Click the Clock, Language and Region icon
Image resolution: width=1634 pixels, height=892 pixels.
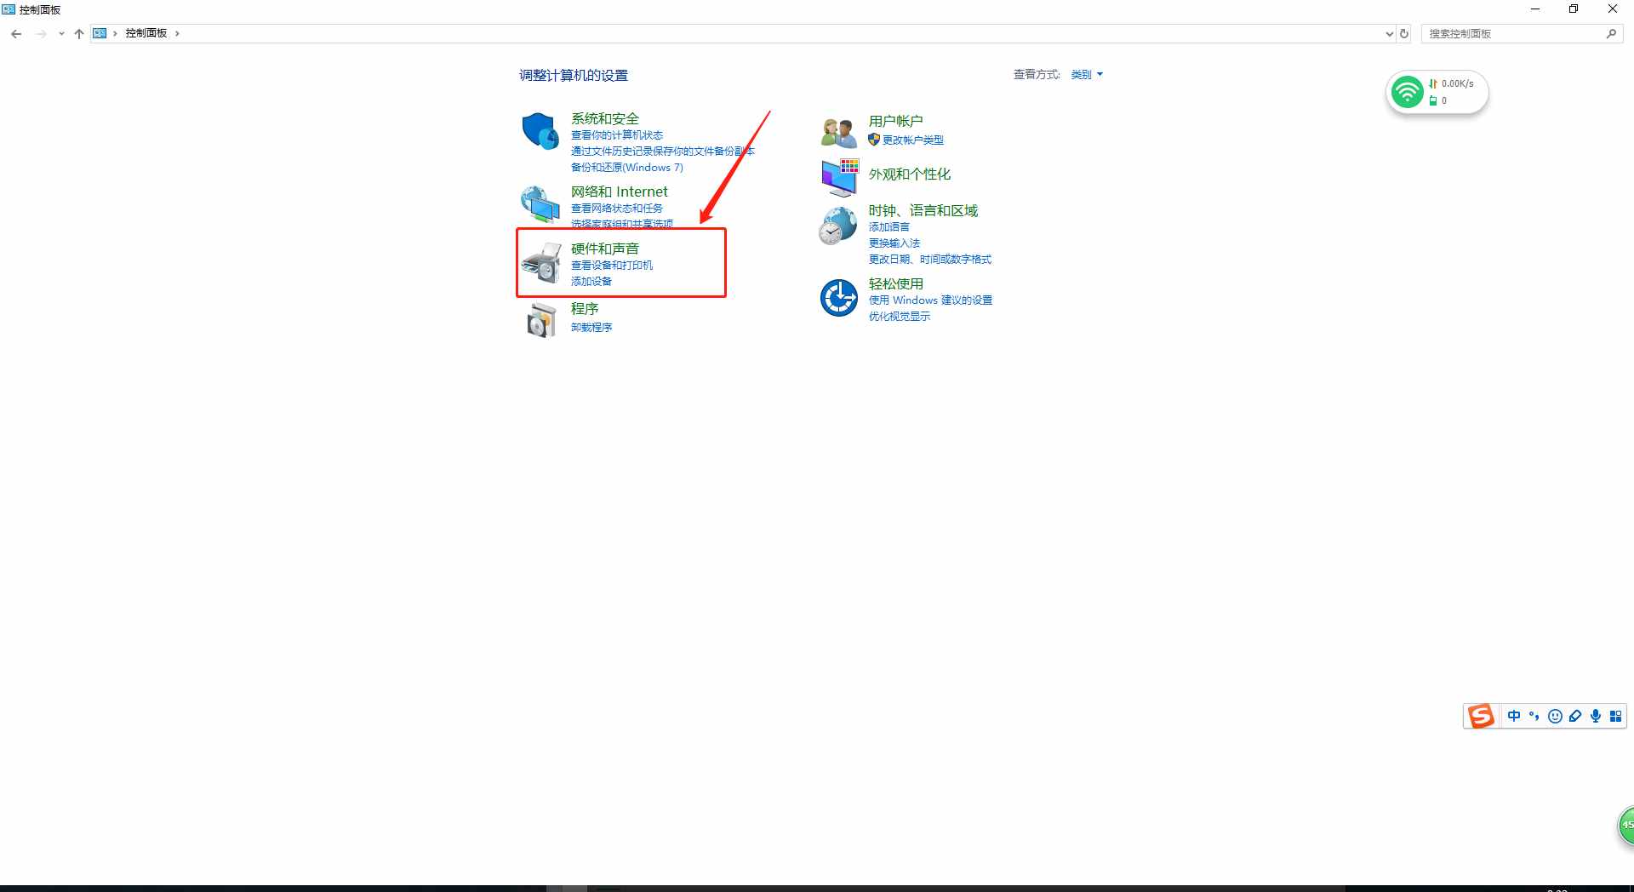tap(838, 226)
